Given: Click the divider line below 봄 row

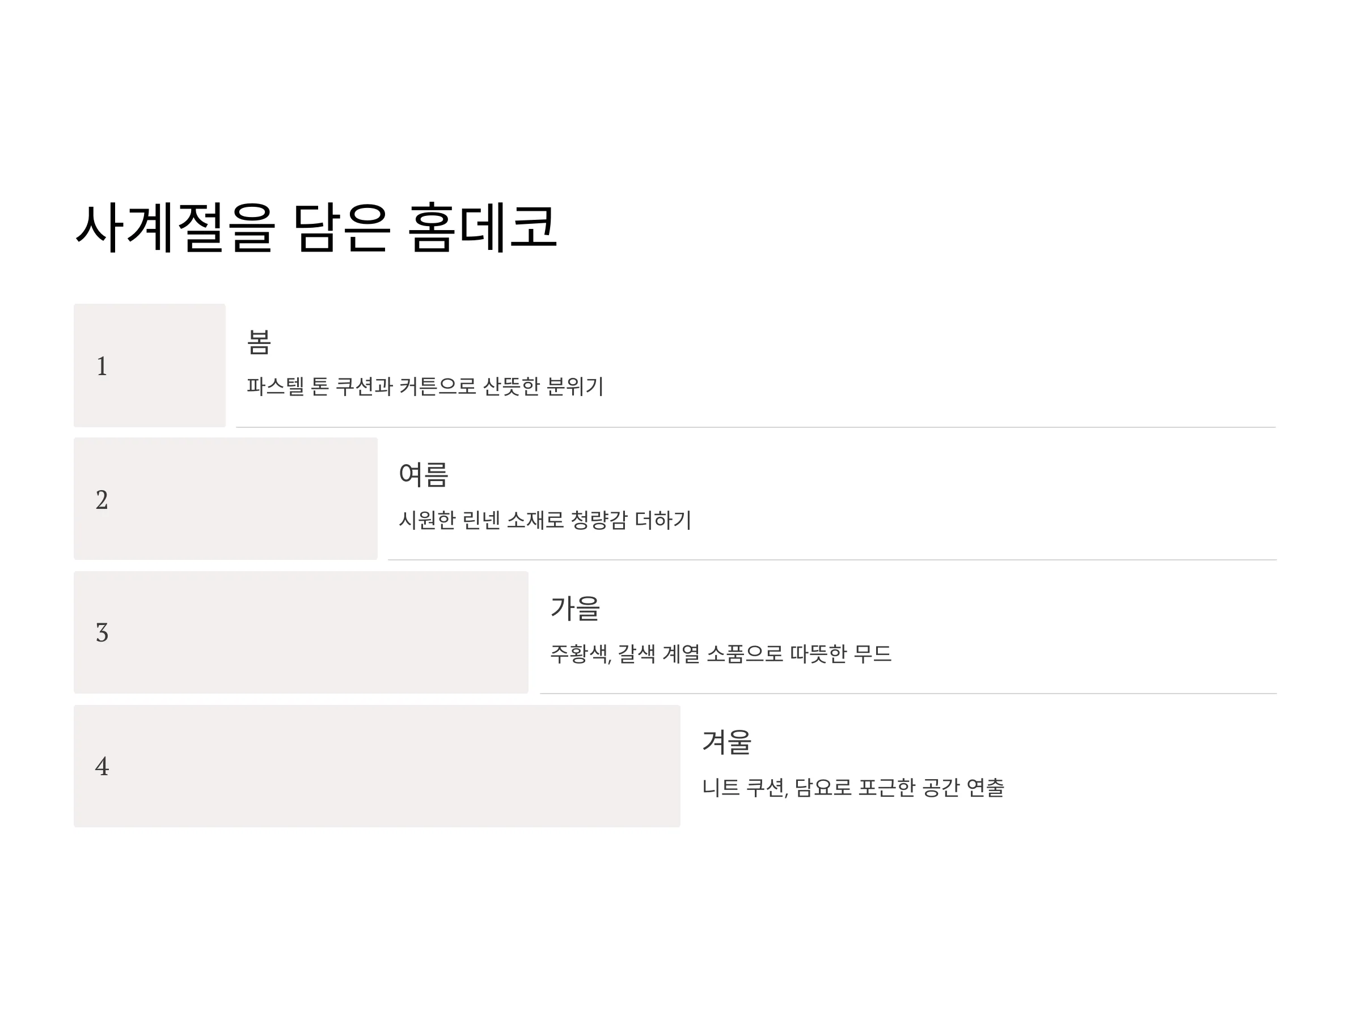Looking at the screenshot, I should [x=756, y=427].
